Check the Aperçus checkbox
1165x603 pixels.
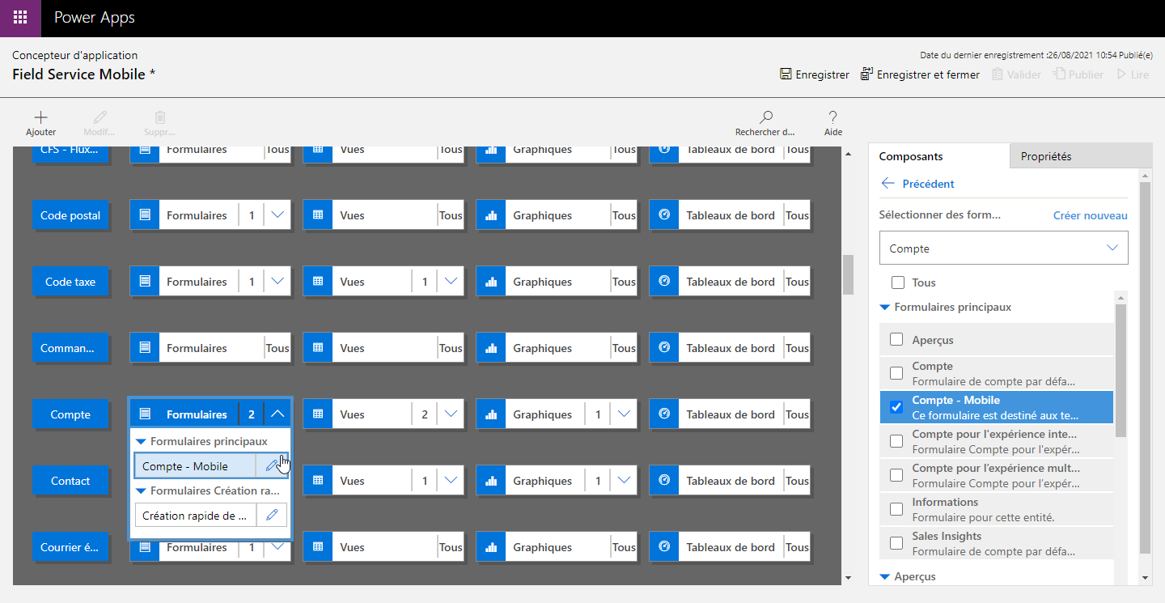tap(896, 340)
